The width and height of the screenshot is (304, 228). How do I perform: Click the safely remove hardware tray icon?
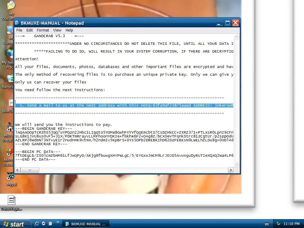click(278, 224)
